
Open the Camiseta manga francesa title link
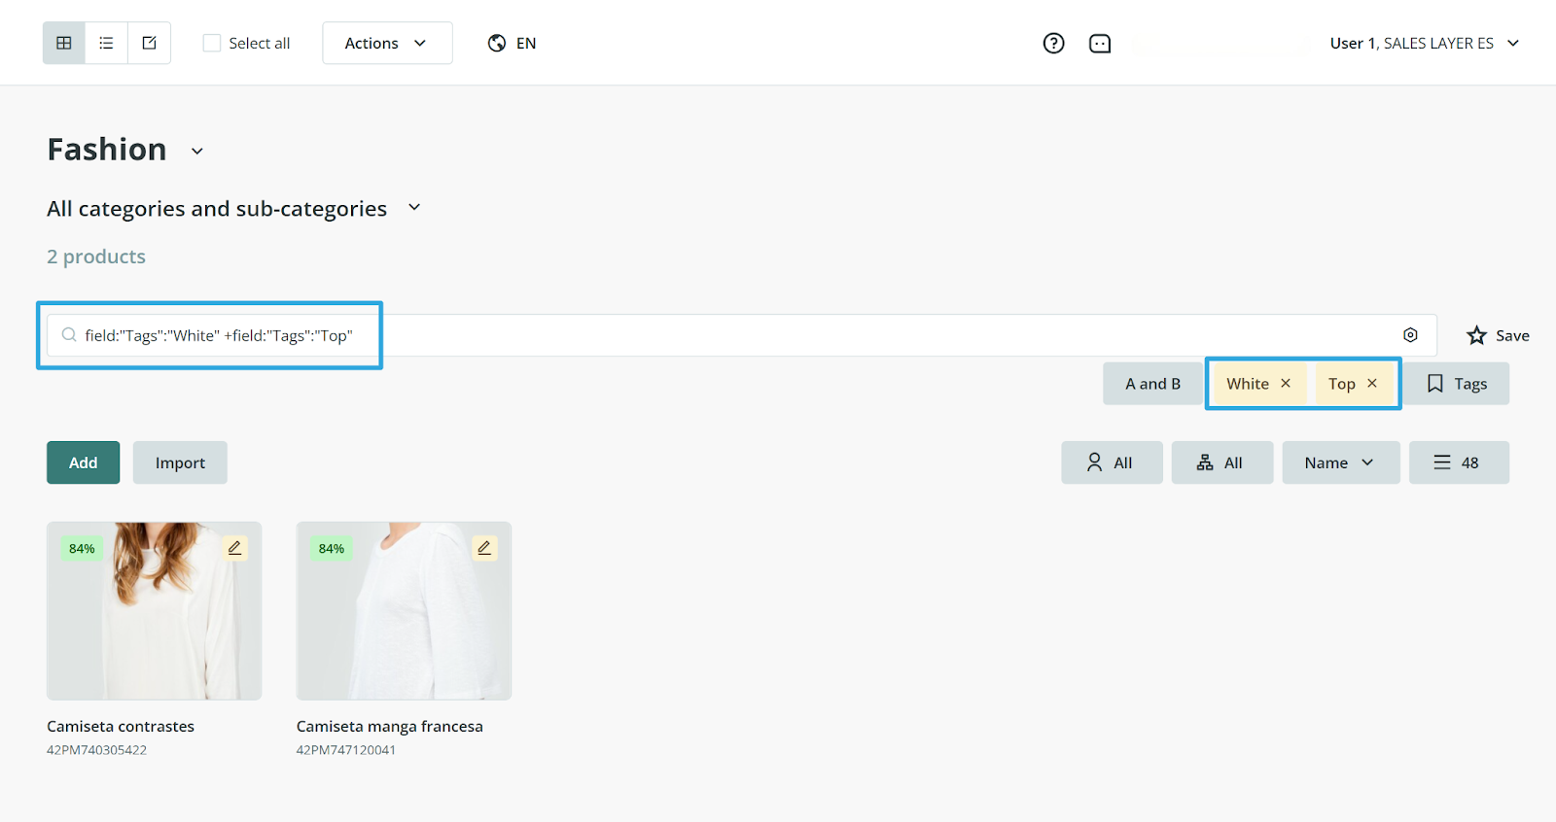click(390, 726)
